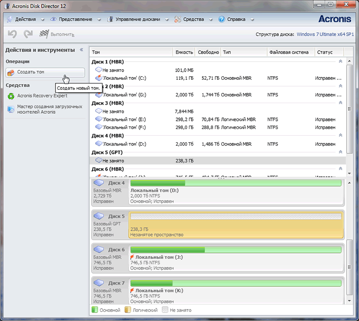Viewport: 359px width, 321px height.
Task: Click upper volume list scrollbar down arrow
Action: tap(349, 173)
